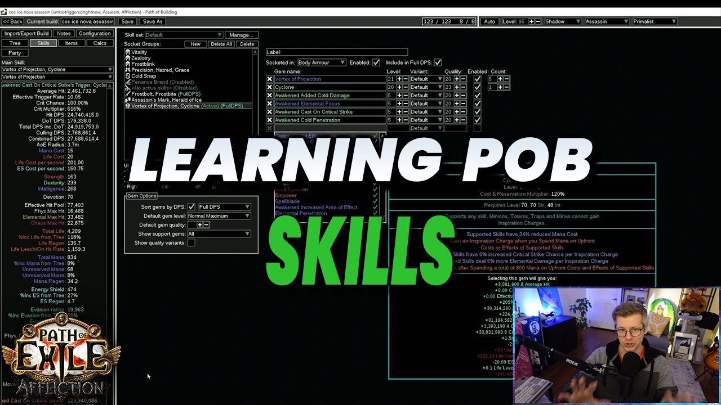This screenshot has height=405, width=721.
Task: Click the << Back button
Action: coord(12,21)
